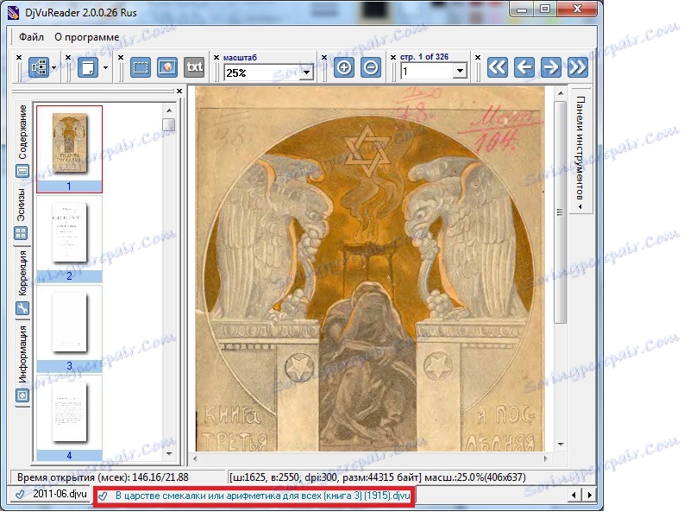The width and height of the screenshot is (690, 518).
Task: Select page 2 thumbnail
Action: point(69,239)
